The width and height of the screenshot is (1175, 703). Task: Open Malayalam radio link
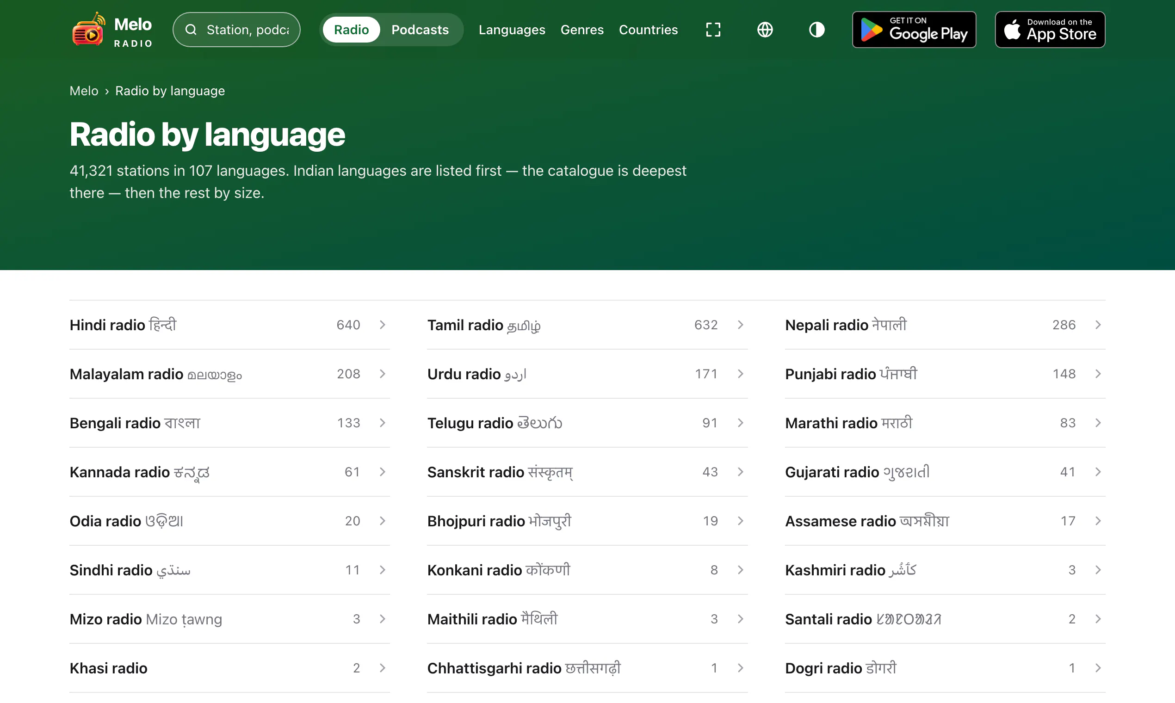(x=229, y=374)
